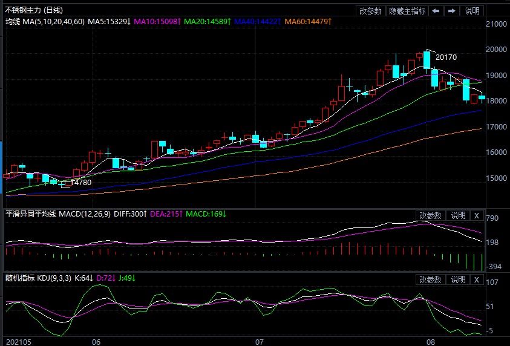Toggle 隐藏主指标 to hide main indicator
Viewport: 510px width, 346px height.
pos(407,11)
